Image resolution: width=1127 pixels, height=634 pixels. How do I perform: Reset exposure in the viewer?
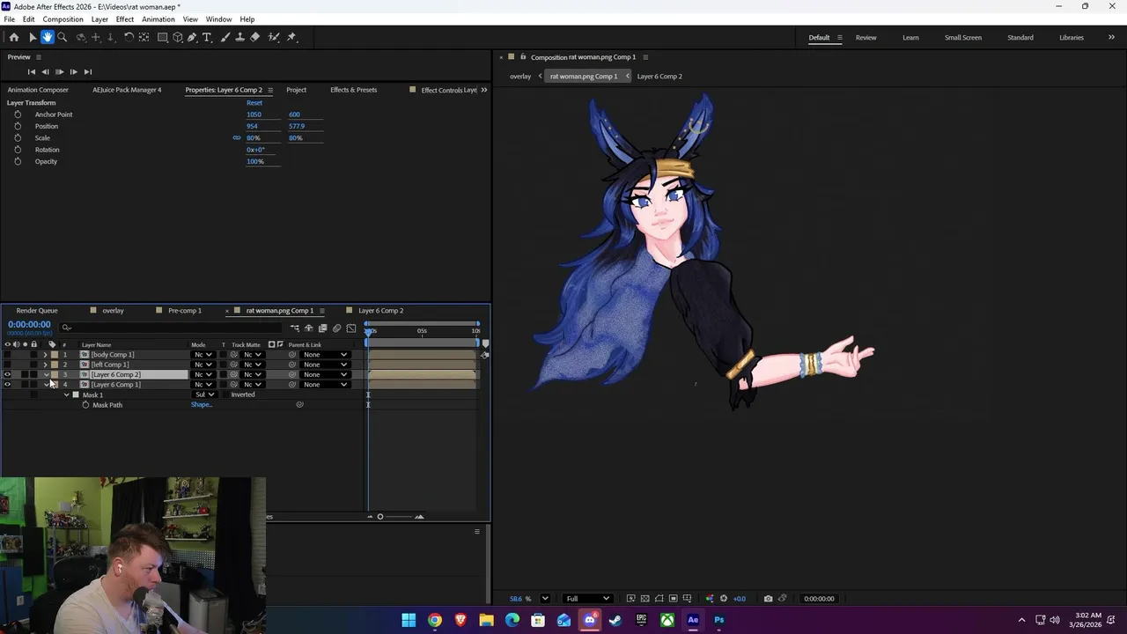pyautogui.click(x=724, y=599)
